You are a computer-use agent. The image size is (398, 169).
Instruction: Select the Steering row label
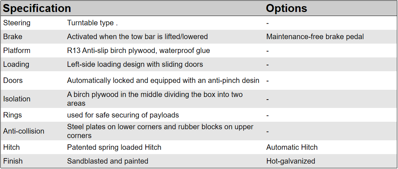[17, 23]
